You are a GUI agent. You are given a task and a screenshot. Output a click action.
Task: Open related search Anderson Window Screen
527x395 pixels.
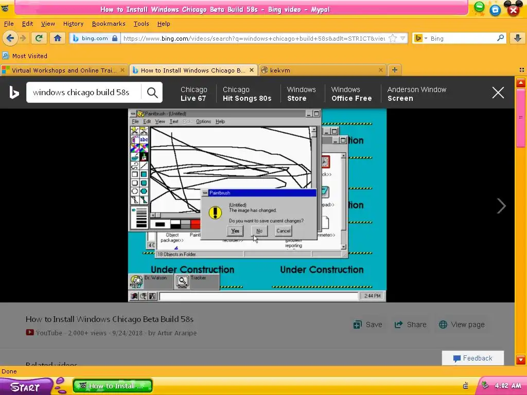click(x=417, y=94)
